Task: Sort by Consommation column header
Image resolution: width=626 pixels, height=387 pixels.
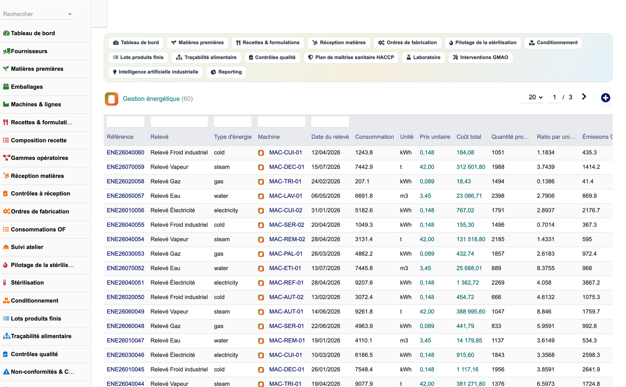Action: (374, 137)
